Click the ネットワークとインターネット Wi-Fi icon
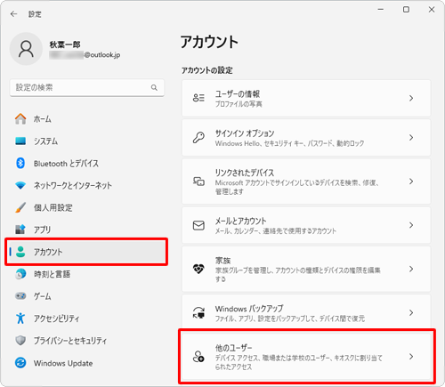 click(x=20, y=186)
